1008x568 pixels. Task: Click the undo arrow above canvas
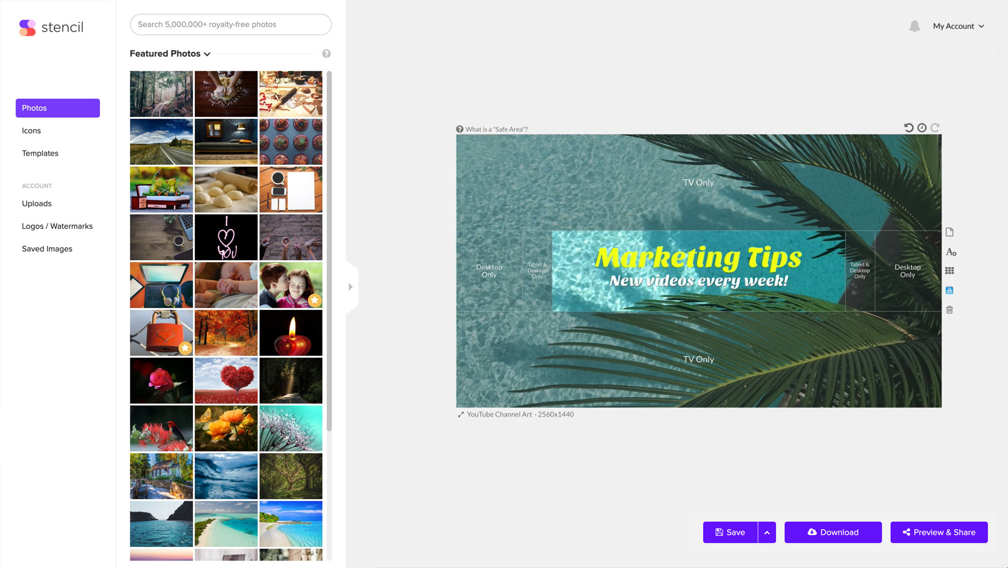click(x=908, y=128)
